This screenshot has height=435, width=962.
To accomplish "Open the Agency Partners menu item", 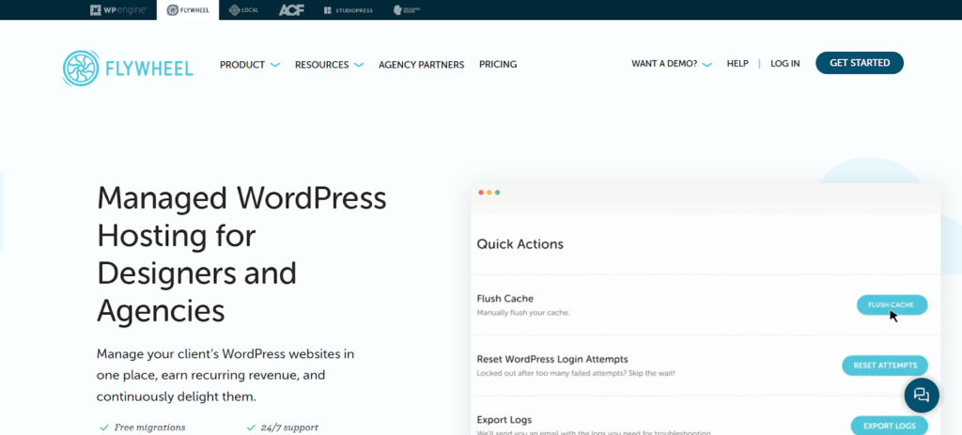I will [x=421, y=65].
